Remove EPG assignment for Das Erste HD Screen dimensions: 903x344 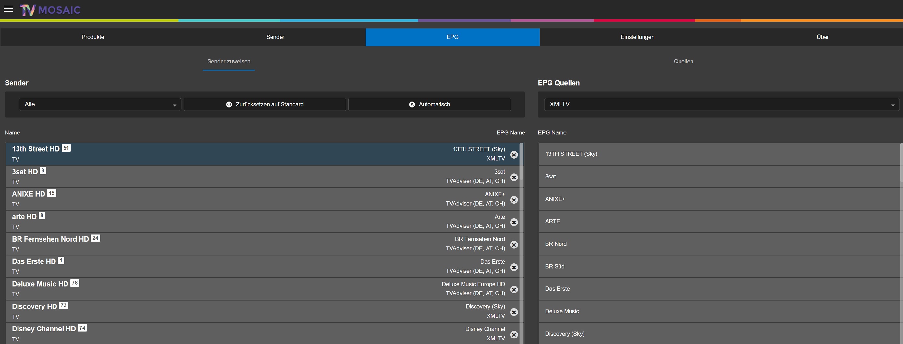514,267
